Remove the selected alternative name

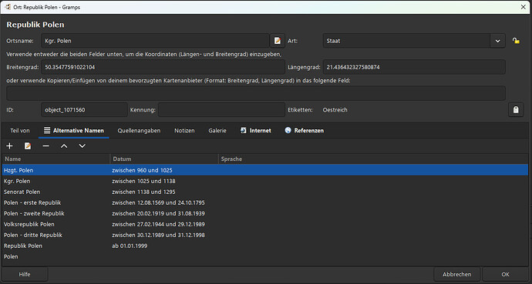[45, 146]
